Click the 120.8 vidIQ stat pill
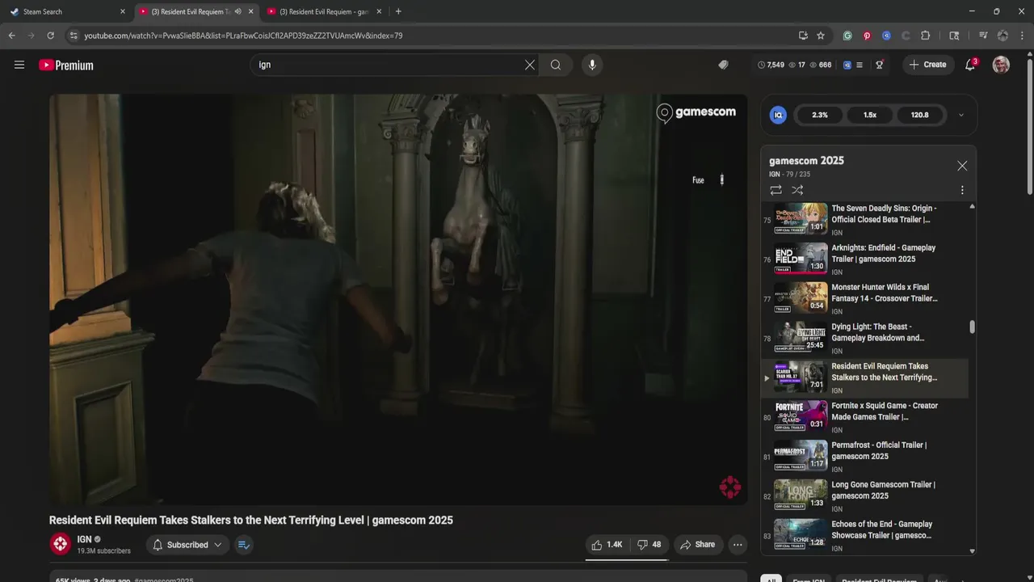This screenshot has width=1034, height=582. pyautogui.click(x=920, y=115)
